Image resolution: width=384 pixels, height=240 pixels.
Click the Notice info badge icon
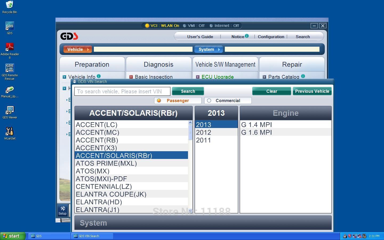[x=247, y=36]
